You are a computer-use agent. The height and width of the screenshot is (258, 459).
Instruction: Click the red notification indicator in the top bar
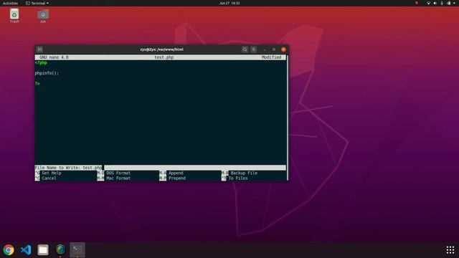click(417, 3)
